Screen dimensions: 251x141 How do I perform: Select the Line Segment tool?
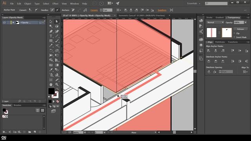[x=56, y=36]
